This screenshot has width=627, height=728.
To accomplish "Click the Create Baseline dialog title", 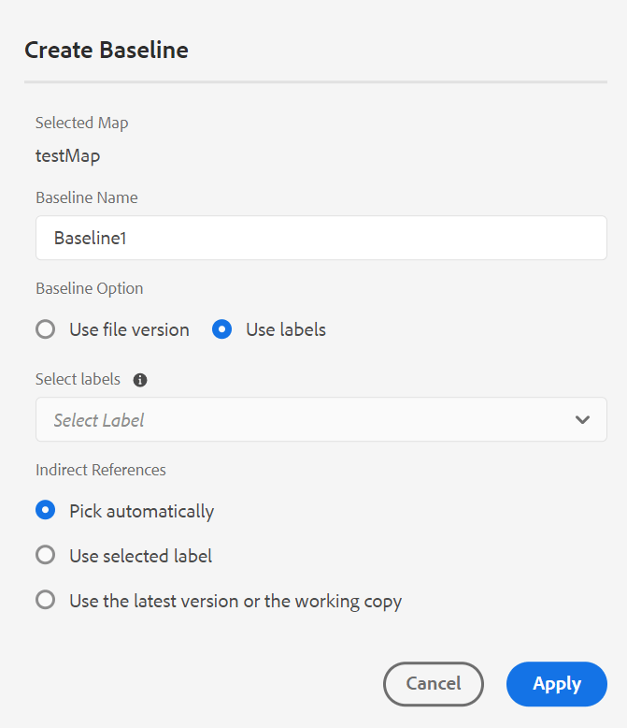I will 107,50.
